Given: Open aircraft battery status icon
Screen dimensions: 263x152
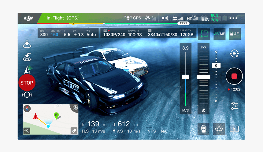Looking at the screenshot, I should [205, 18].
